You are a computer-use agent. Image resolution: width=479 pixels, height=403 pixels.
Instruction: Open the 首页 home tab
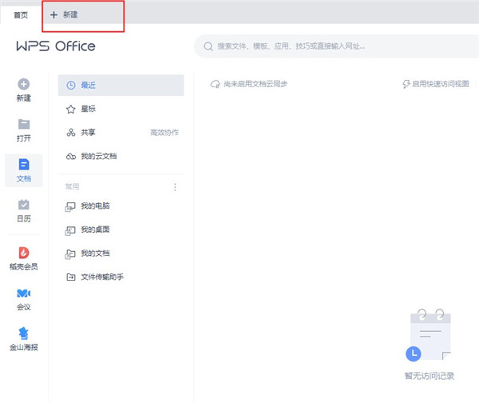21,14
